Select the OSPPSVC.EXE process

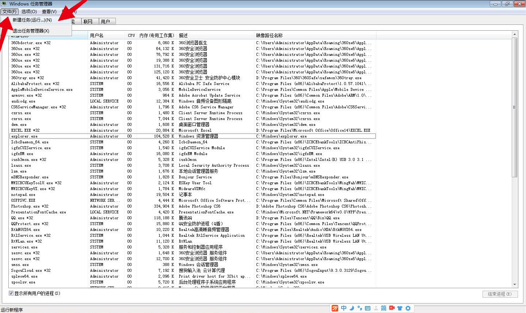[23, 200]
